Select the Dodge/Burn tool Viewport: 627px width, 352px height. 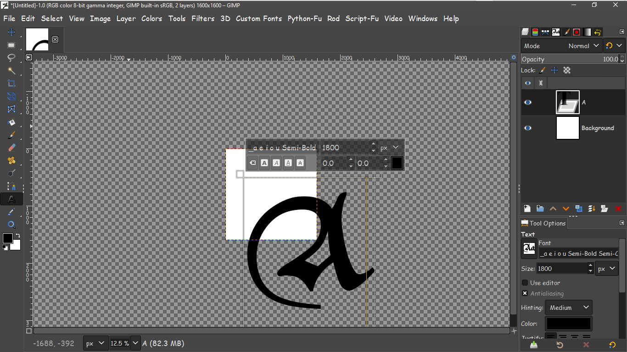click(11, 173)
